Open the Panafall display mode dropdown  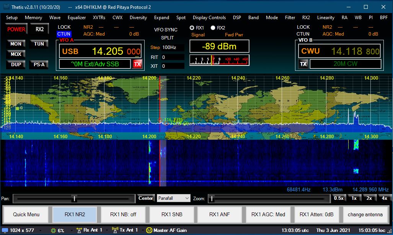pyautogui.click(x=173, y=198)
